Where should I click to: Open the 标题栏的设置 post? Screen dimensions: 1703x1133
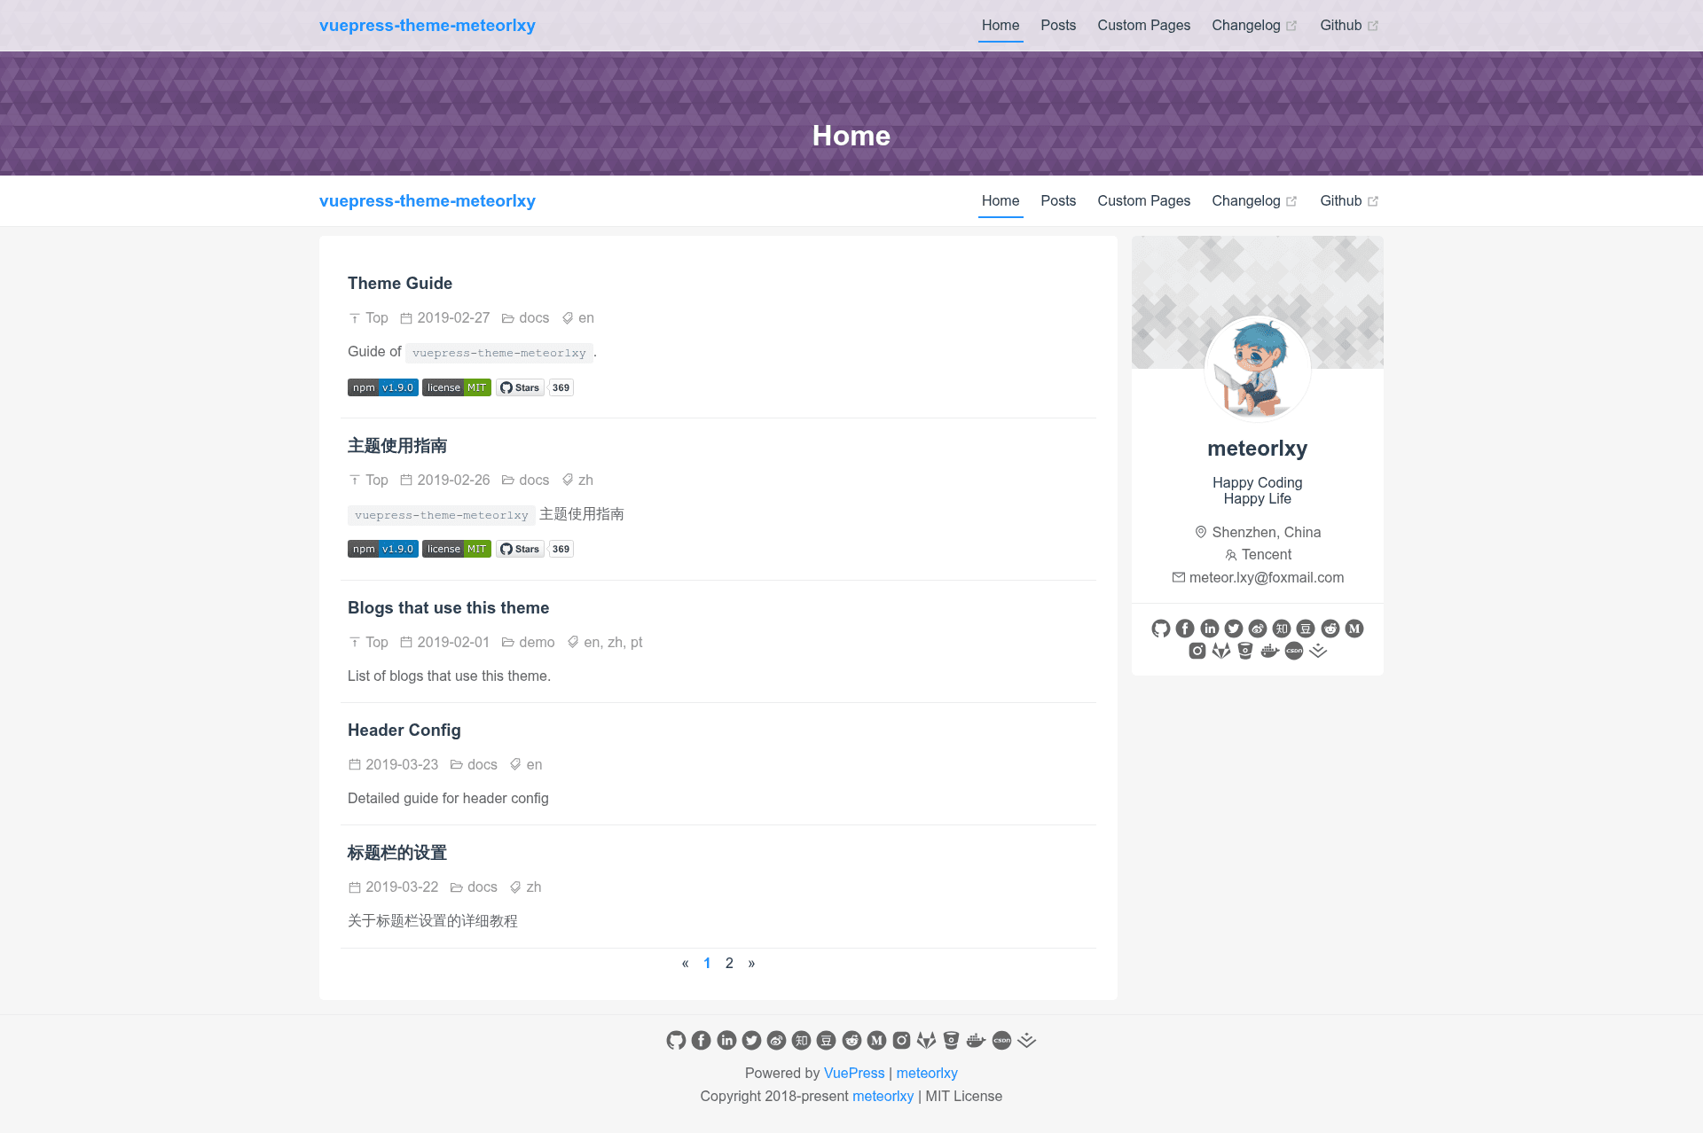pos(397,853)
